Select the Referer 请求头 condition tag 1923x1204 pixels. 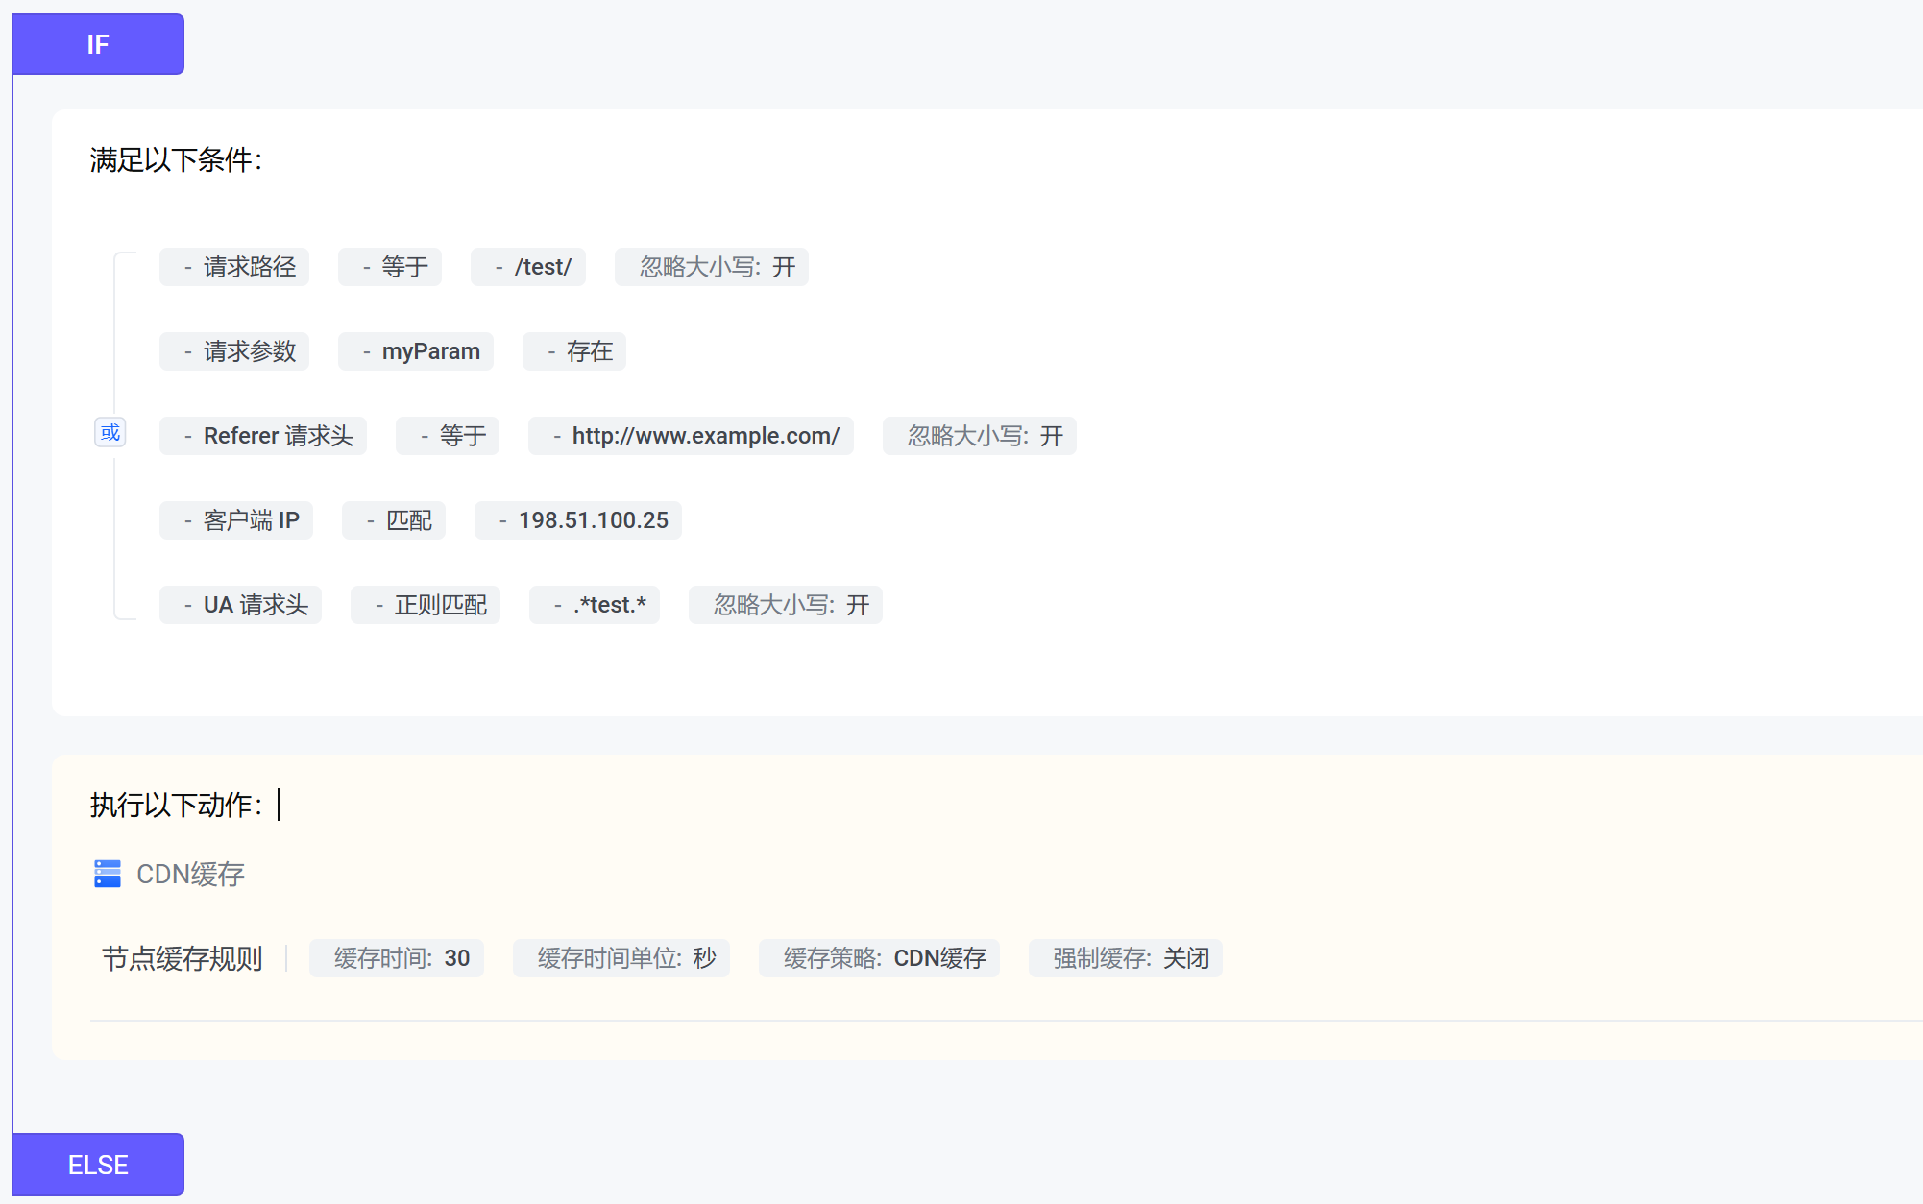(x=263, y=436)
